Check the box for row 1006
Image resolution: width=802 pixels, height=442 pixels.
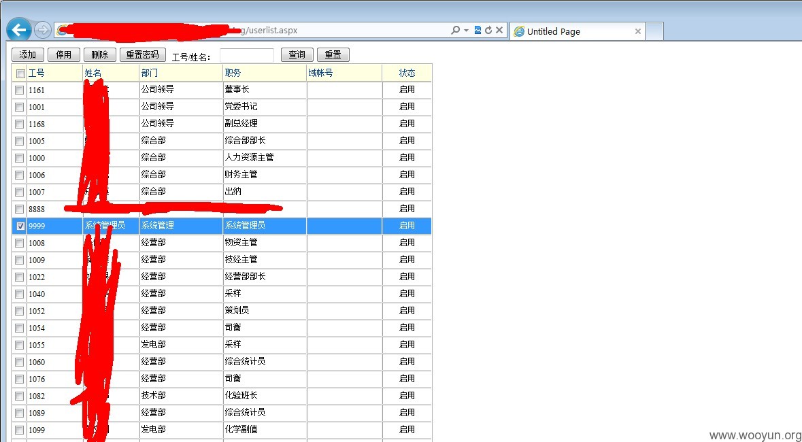tap(20, 175)
